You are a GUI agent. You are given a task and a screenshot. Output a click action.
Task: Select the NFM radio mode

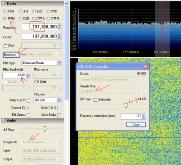5,11
